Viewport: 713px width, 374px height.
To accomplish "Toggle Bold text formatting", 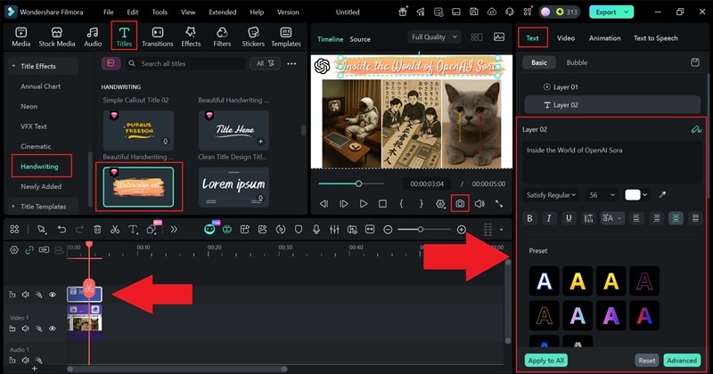I will click(529, 218).
